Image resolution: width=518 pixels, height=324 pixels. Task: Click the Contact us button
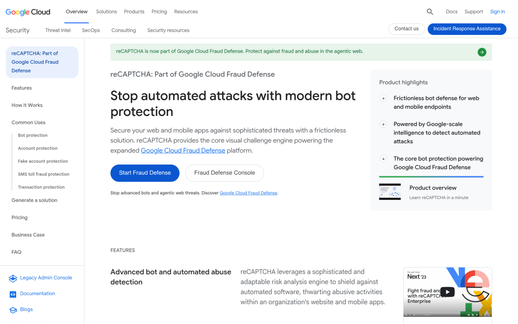pyautogui.click(x=406, y=29)
